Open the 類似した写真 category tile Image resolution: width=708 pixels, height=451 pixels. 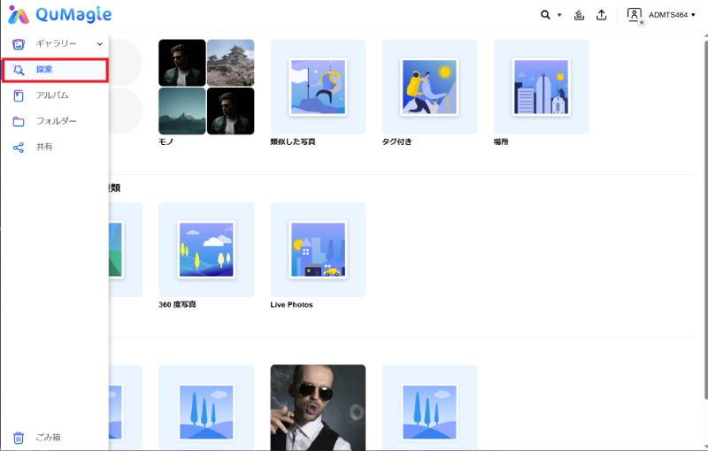[x=318, y=87]
